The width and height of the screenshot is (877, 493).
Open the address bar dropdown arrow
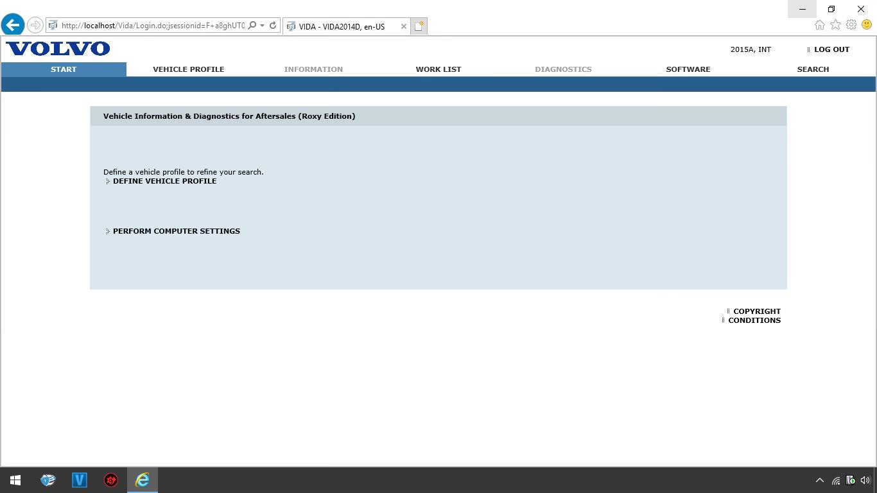click(262, 26)
